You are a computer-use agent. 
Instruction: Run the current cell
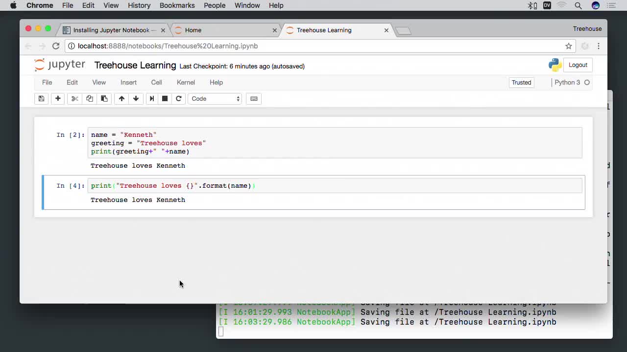point(152,99)
